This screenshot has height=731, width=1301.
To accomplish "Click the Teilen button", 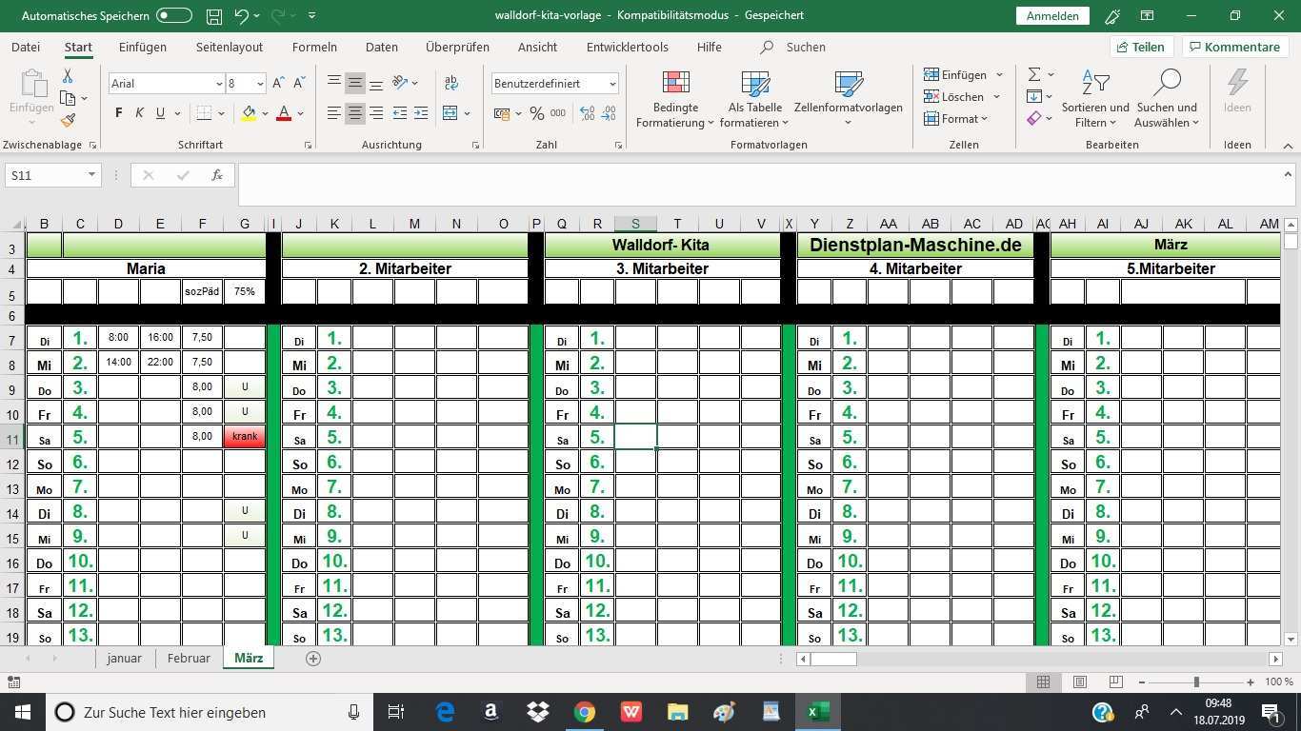I will [1140, 47].
